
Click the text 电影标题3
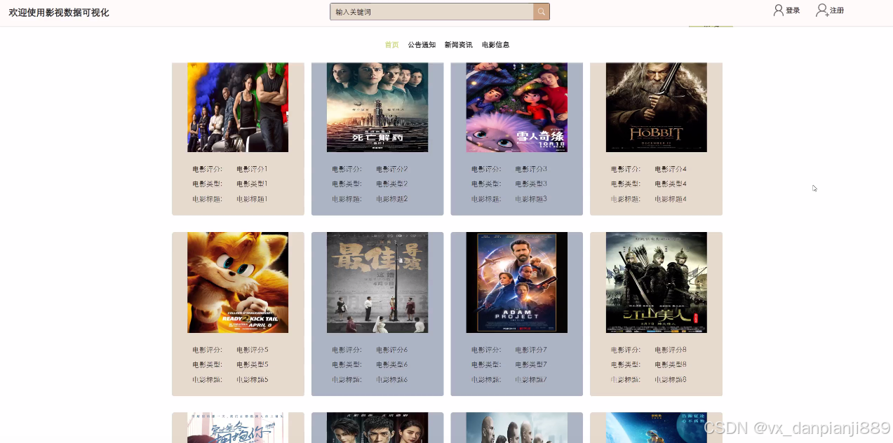point(531,199)
